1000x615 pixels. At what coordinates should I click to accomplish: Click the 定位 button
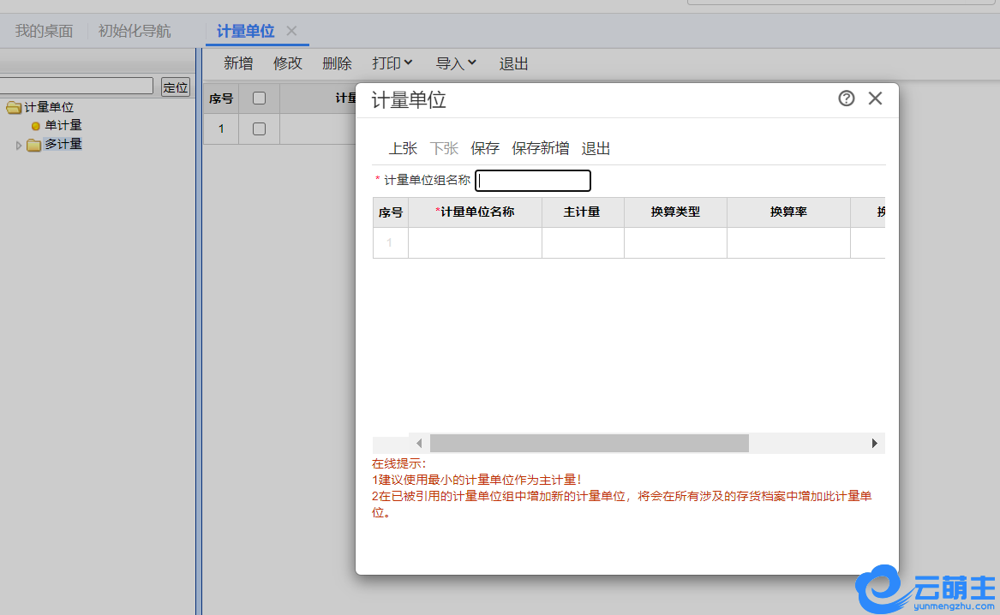[x=176, y=87]
